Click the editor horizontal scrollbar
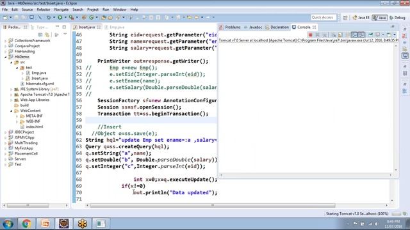This screenshot has width=410, height=230. click(x=212, y=206)
